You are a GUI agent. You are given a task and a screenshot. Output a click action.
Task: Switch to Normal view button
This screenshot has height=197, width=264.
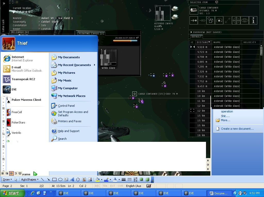coord(3,173)
